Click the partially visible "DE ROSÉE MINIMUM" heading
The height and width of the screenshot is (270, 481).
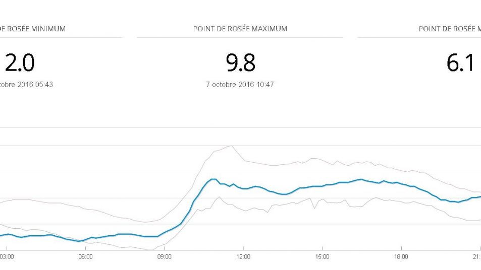tap(33, 29)
